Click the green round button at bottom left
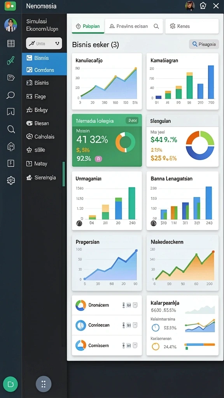Image resolution: width=224 pixels, height=398 pixels. pyautogui.click(x=10, y=384)
